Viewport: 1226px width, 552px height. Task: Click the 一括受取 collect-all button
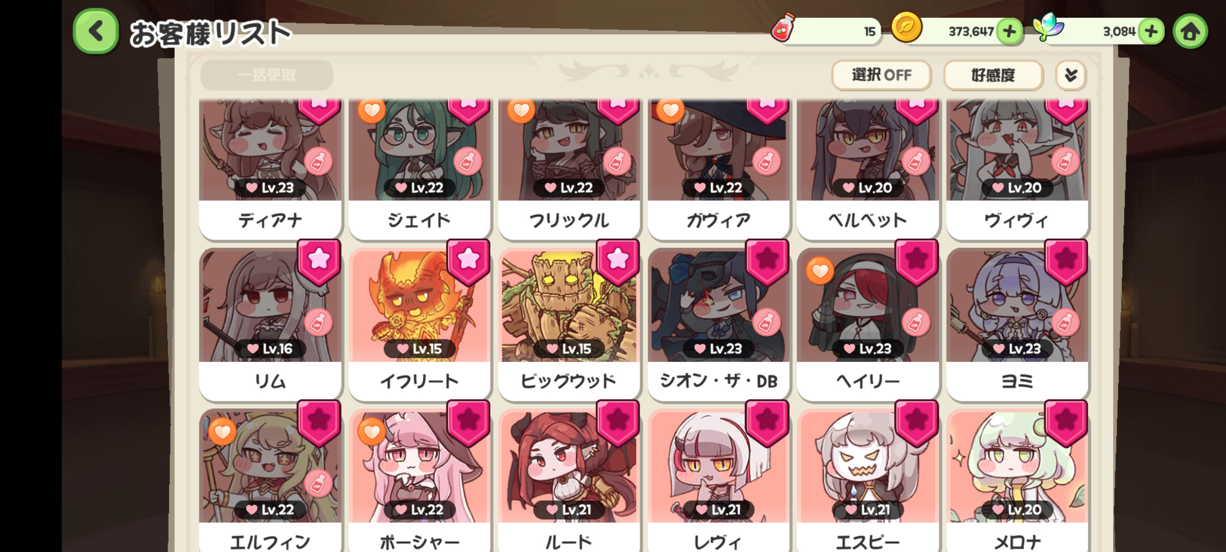coord(267,75)
